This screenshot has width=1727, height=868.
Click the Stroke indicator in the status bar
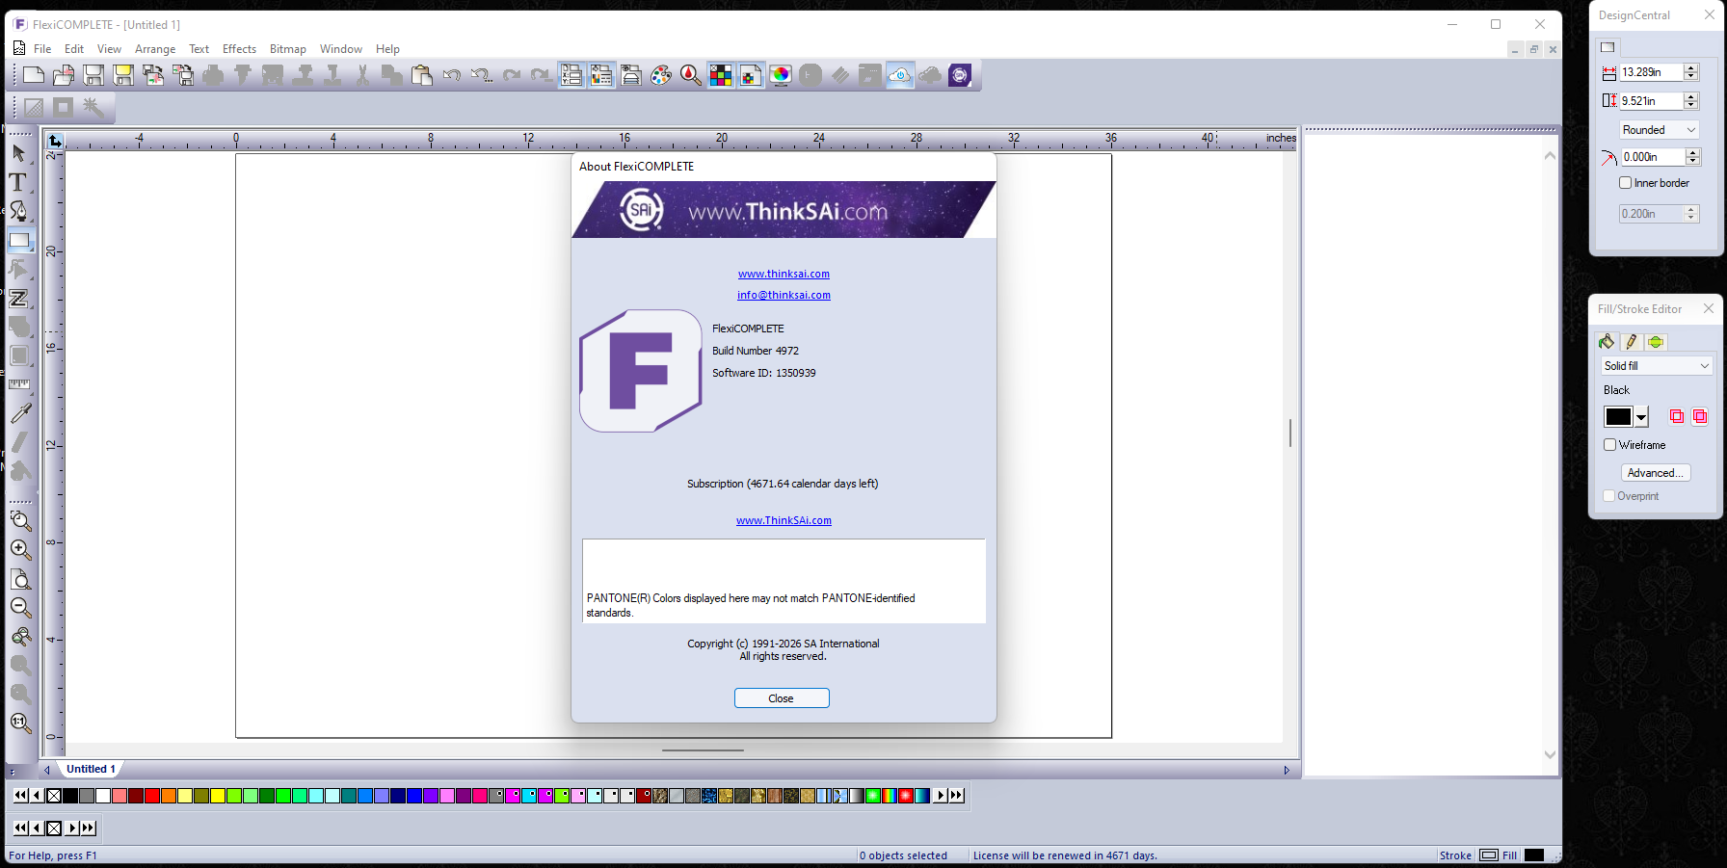click(x=1468, y=855)
